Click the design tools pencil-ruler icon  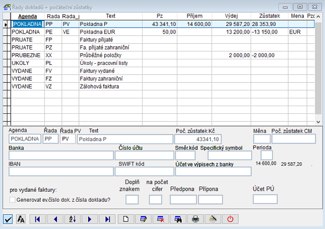tap(213, 219)
